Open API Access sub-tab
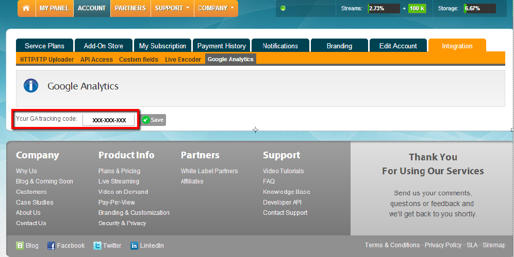This screenshot has height=257, width=514. [x=97, y=60]
